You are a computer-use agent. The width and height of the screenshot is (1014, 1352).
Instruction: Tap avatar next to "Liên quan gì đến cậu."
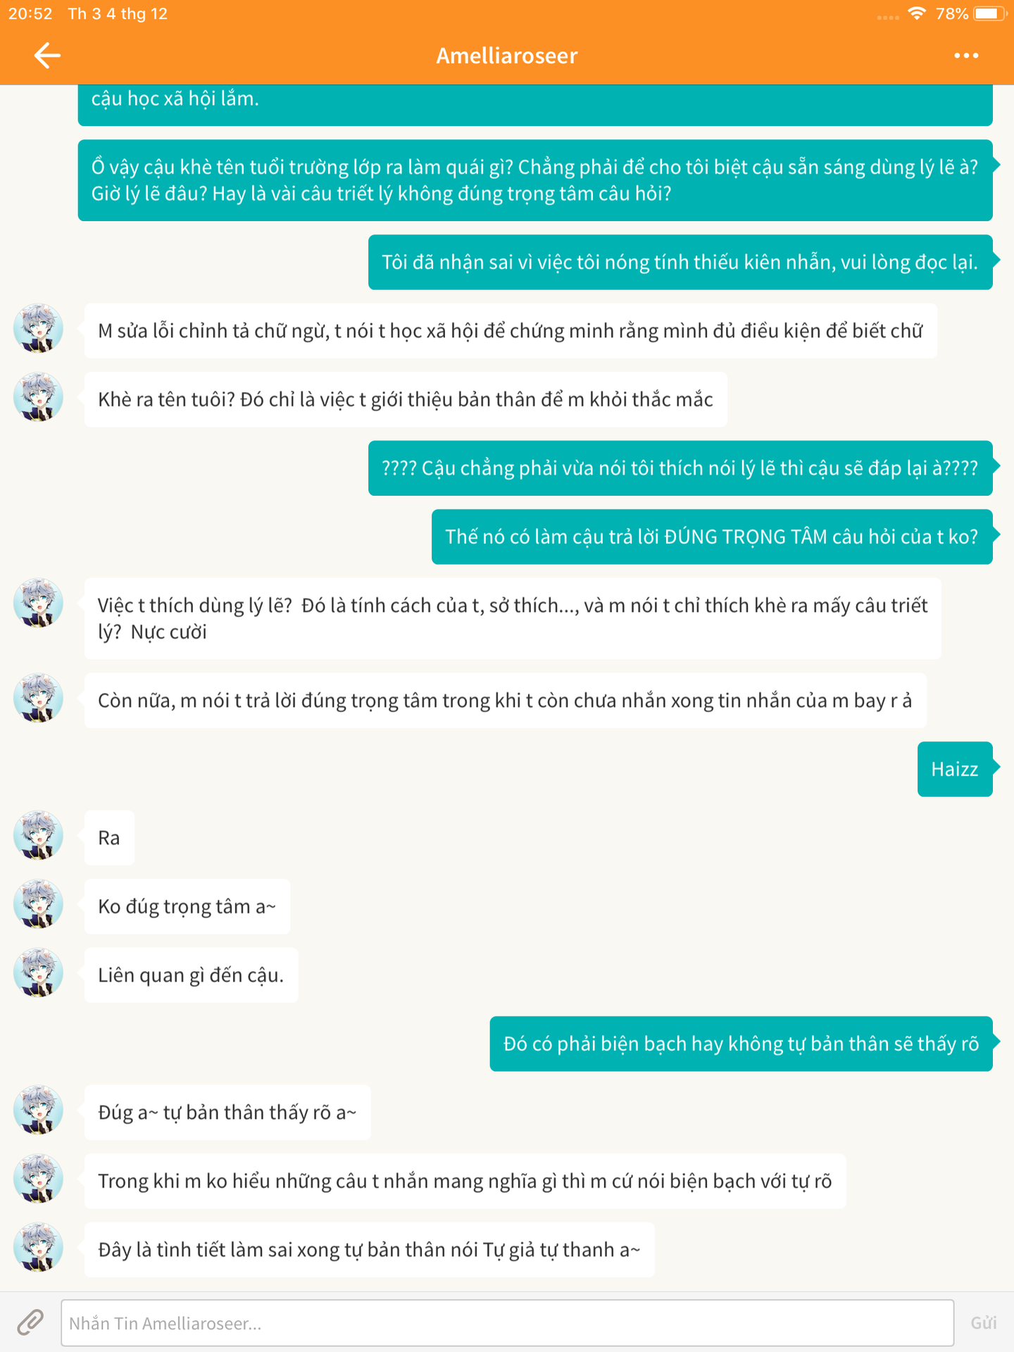(39, 973)
